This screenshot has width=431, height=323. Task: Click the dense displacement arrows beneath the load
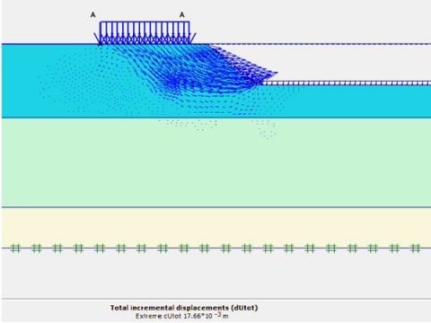[180, 69]
